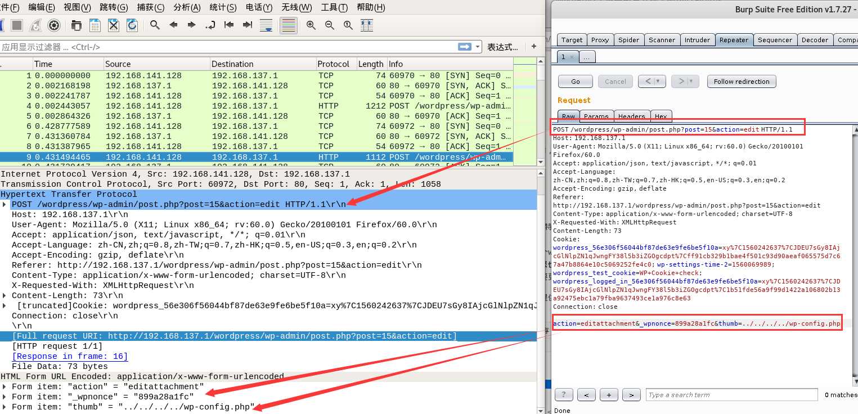Open Wireshark capture options gear
This screenshot has height=414, width=858.
click(x=54, y=25)
